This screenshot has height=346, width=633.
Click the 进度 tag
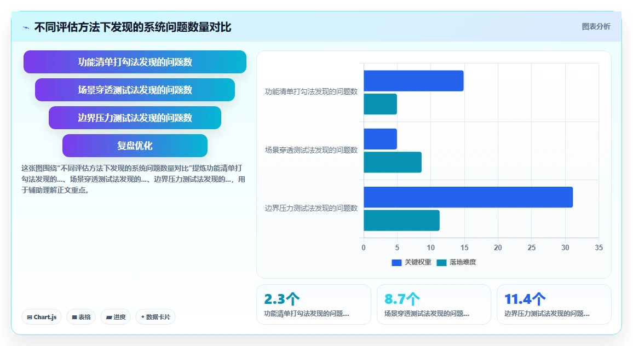point(116,317)
